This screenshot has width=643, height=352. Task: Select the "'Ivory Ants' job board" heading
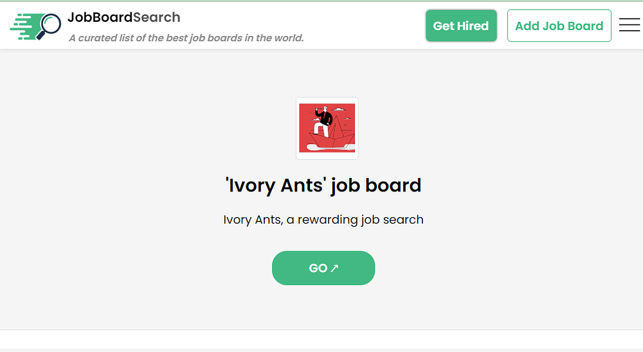[x=323, y=186]
